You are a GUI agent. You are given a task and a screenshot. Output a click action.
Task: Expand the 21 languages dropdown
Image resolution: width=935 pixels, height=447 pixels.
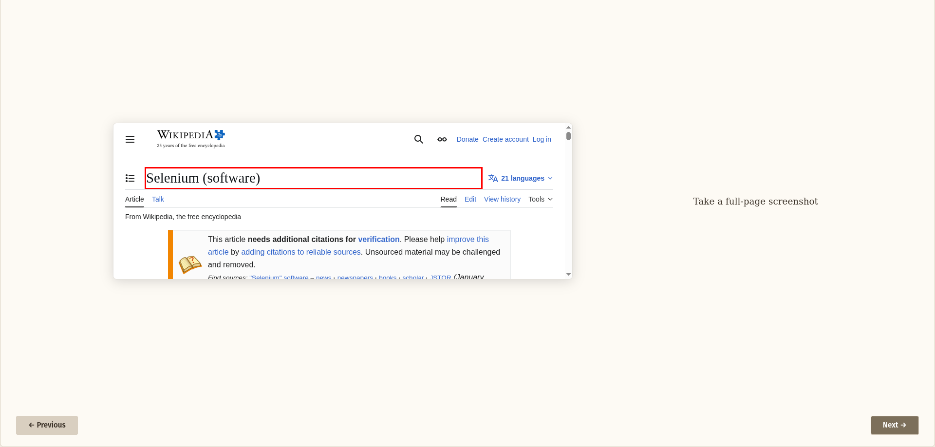coord(521,178)
